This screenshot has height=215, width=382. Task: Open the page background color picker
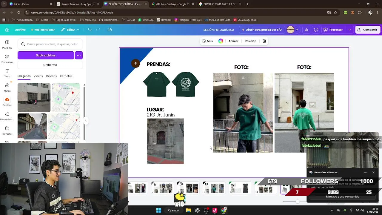click(x=221, y=41)
